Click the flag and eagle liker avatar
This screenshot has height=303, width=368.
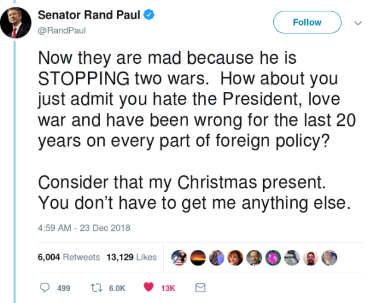point(179,257)
